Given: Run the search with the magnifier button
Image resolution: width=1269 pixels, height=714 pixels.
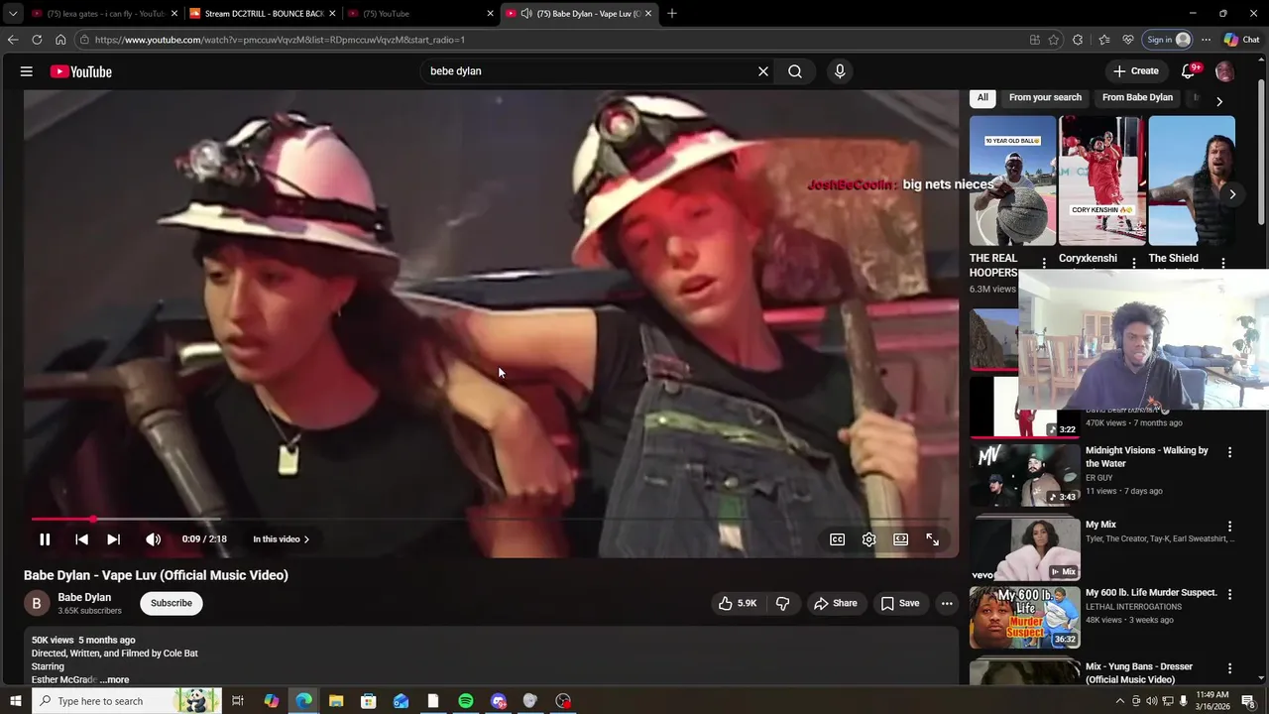Looking at the screenshot, I should [x=795, y=71].
